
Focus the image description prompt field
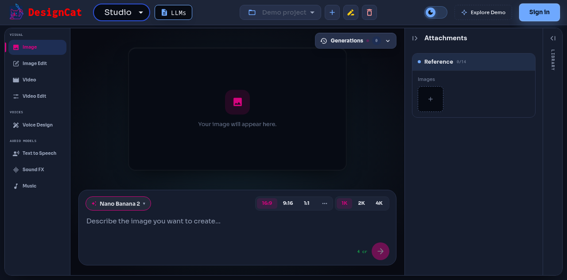[x=237, y=228]
